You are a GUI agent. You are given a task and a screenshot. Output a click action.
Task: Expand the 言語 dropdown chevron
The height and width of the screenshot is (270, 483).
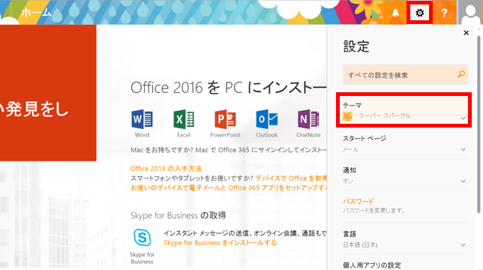pos(463,245)
